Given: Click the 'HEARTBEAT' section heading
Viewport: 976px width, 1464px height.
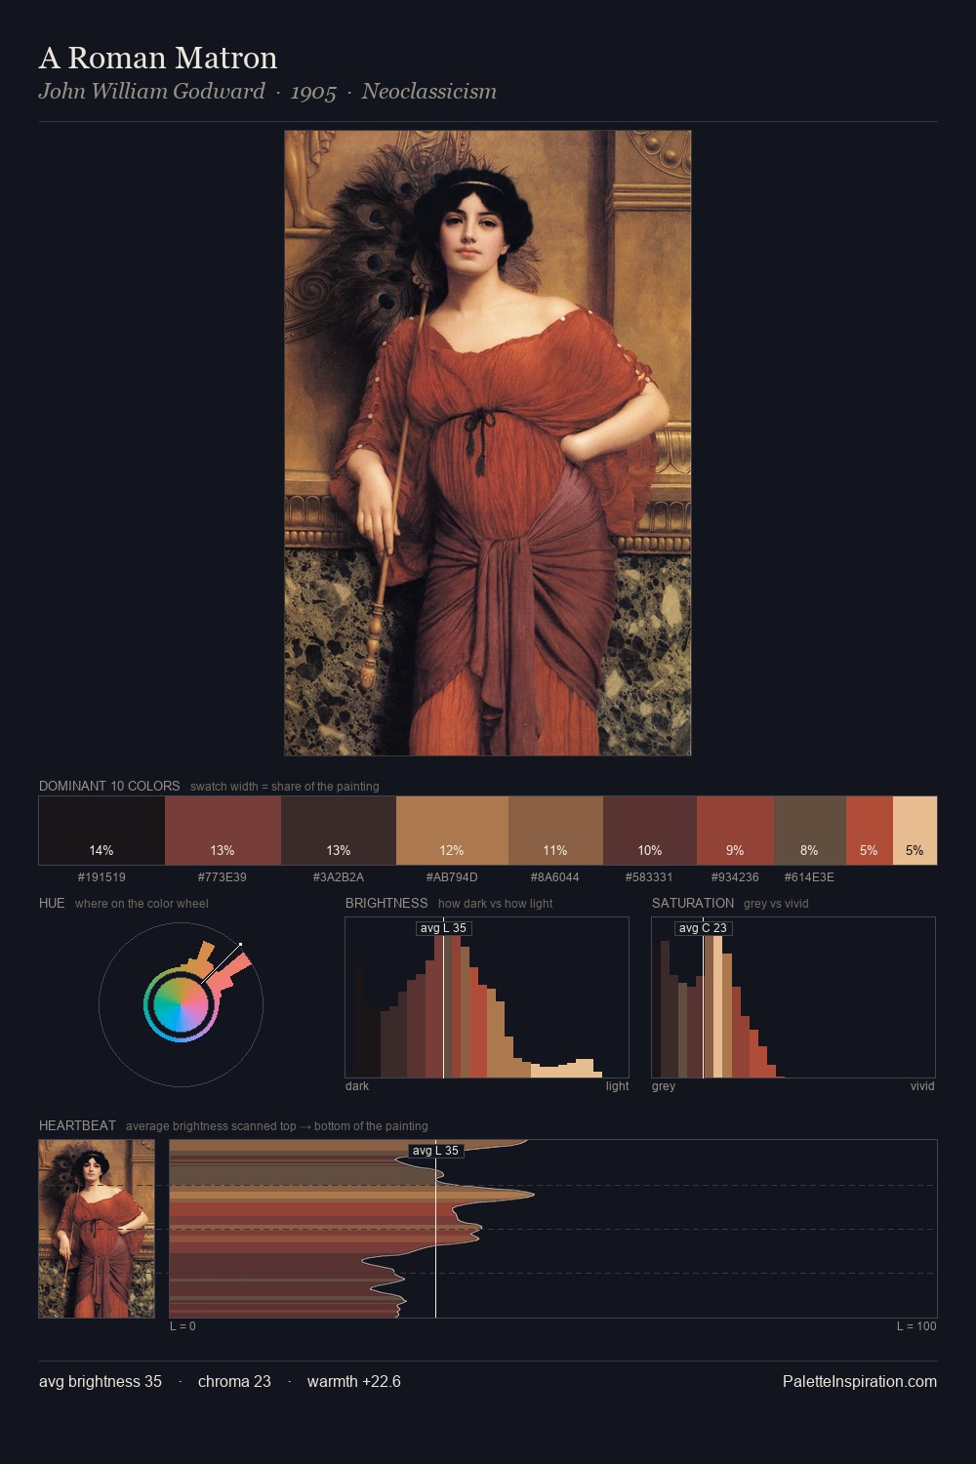Looking at the screenshot, I should pos(77,1125).
